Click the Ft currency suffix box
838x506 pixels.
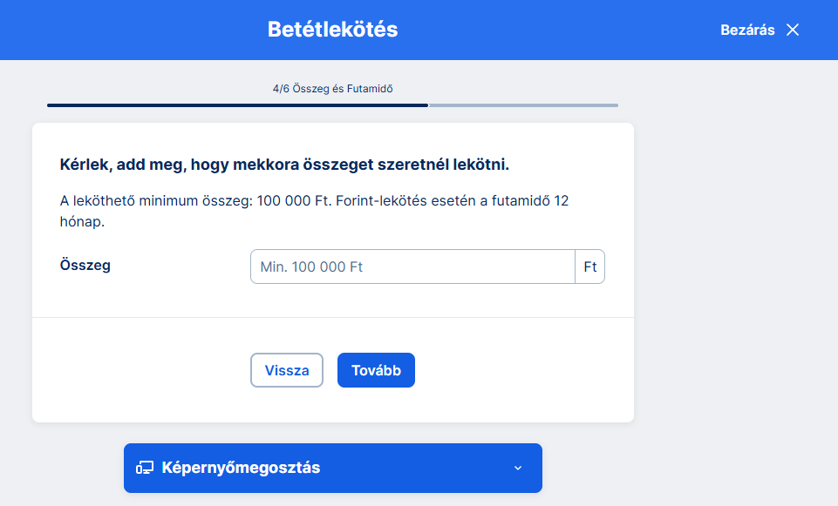click(x=590, y=266)
